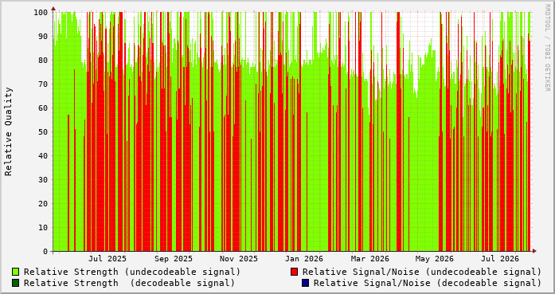Click the light green undecodeable strength swatch
Image resolution: width=555 pixels, height=294 pixels.
(x=15, y=272)
